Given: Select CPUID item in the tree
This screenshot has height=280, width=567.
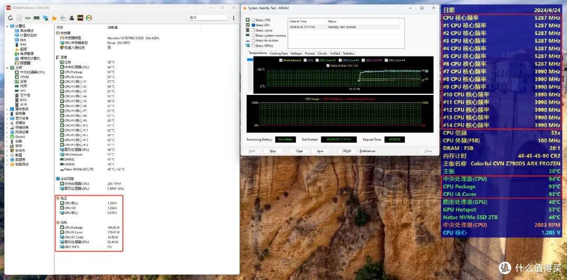Looking at the screenshot, I should 22,77.
